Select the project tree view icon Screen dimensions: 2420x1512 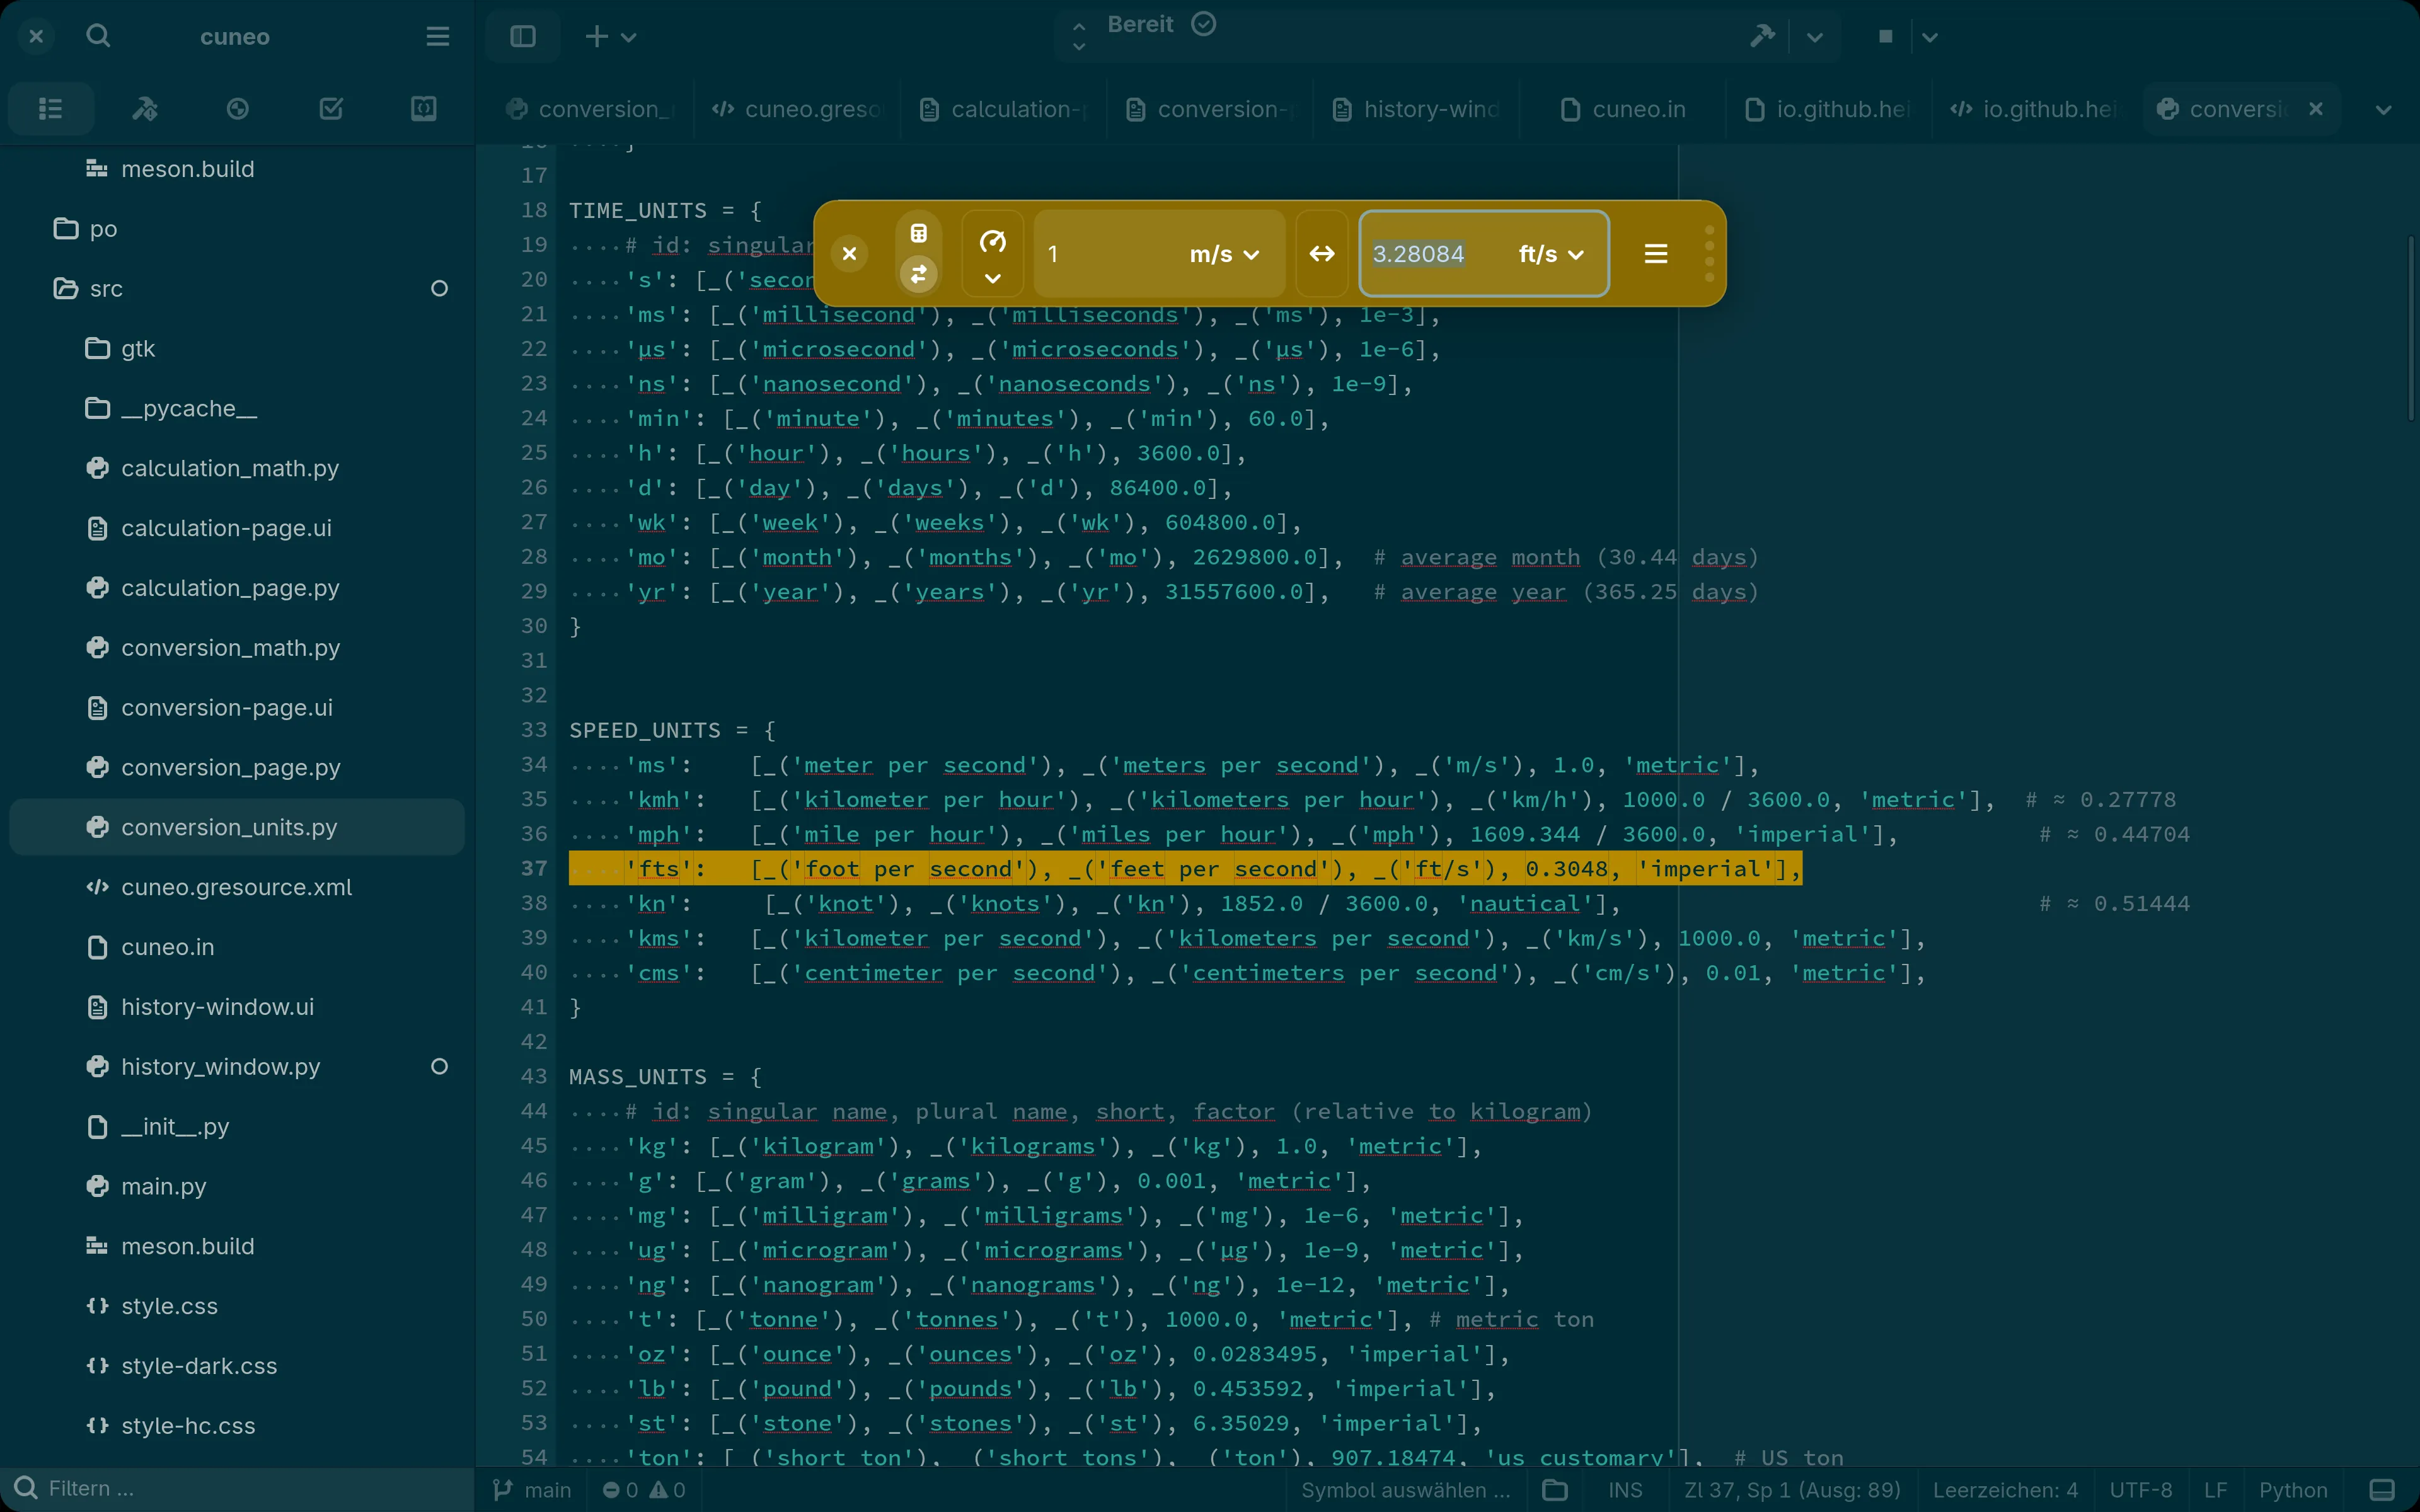point(51,109)
